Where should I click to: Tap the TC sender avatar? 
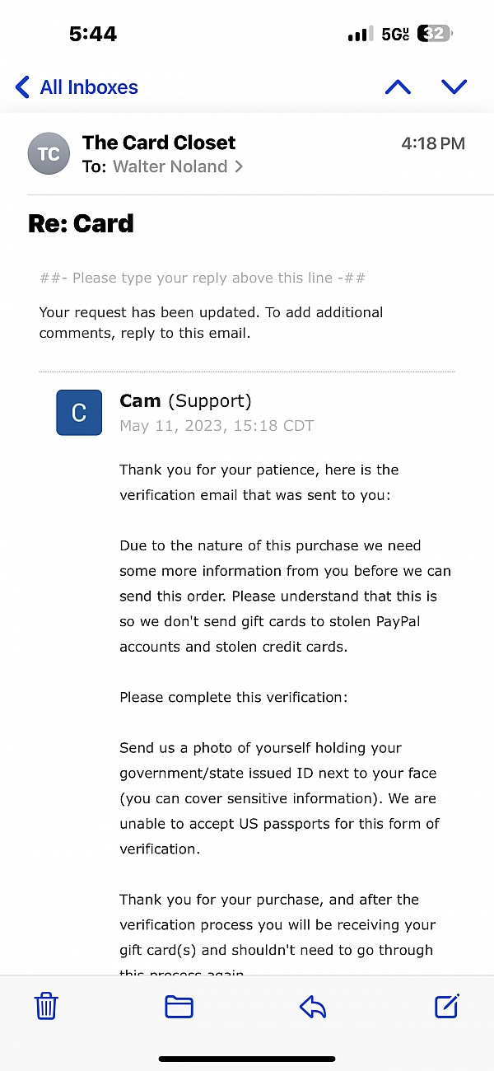pos(49,154)
